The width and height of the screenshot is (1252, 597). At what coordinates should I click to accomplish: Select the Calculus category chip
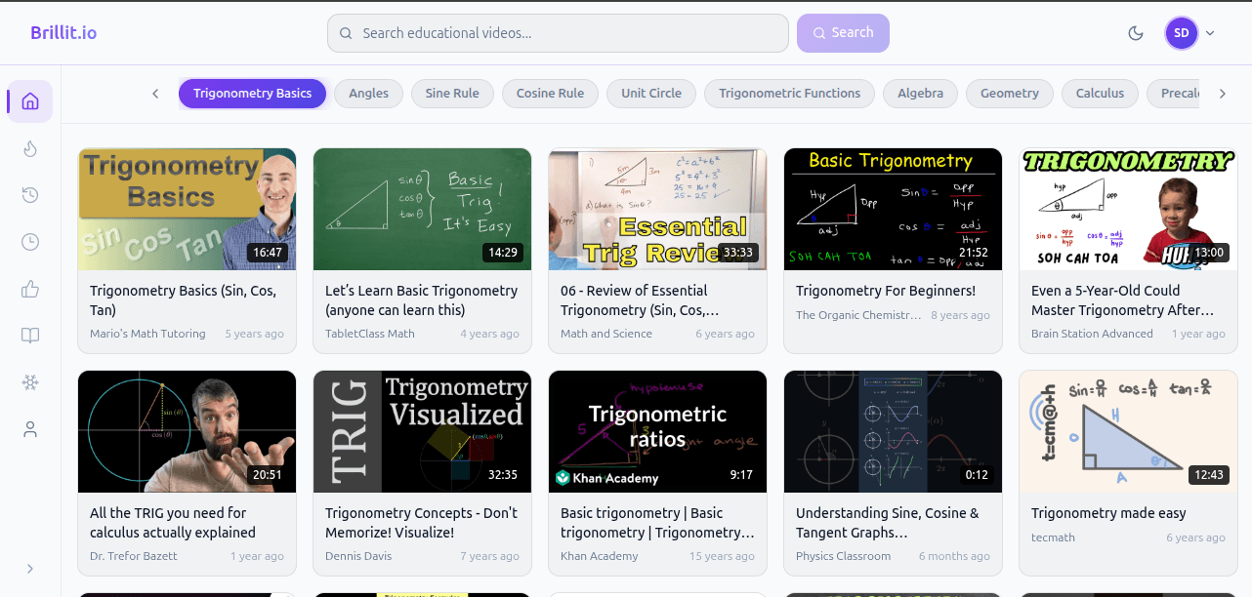pyautogui.click(x=1100, y=94)
